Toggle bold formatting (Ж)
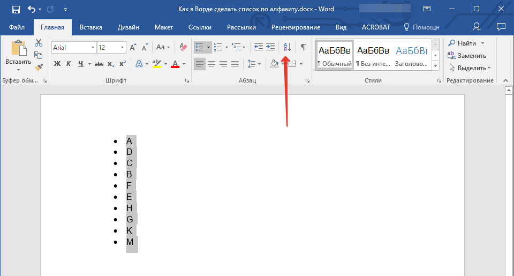Screen dimensions: 514x276 [57, 64]
